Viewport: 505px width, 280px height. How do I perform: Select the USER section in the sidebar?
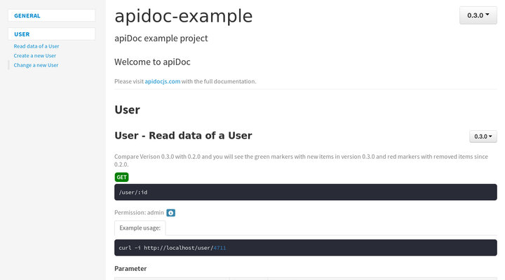(x=52, y=34)
